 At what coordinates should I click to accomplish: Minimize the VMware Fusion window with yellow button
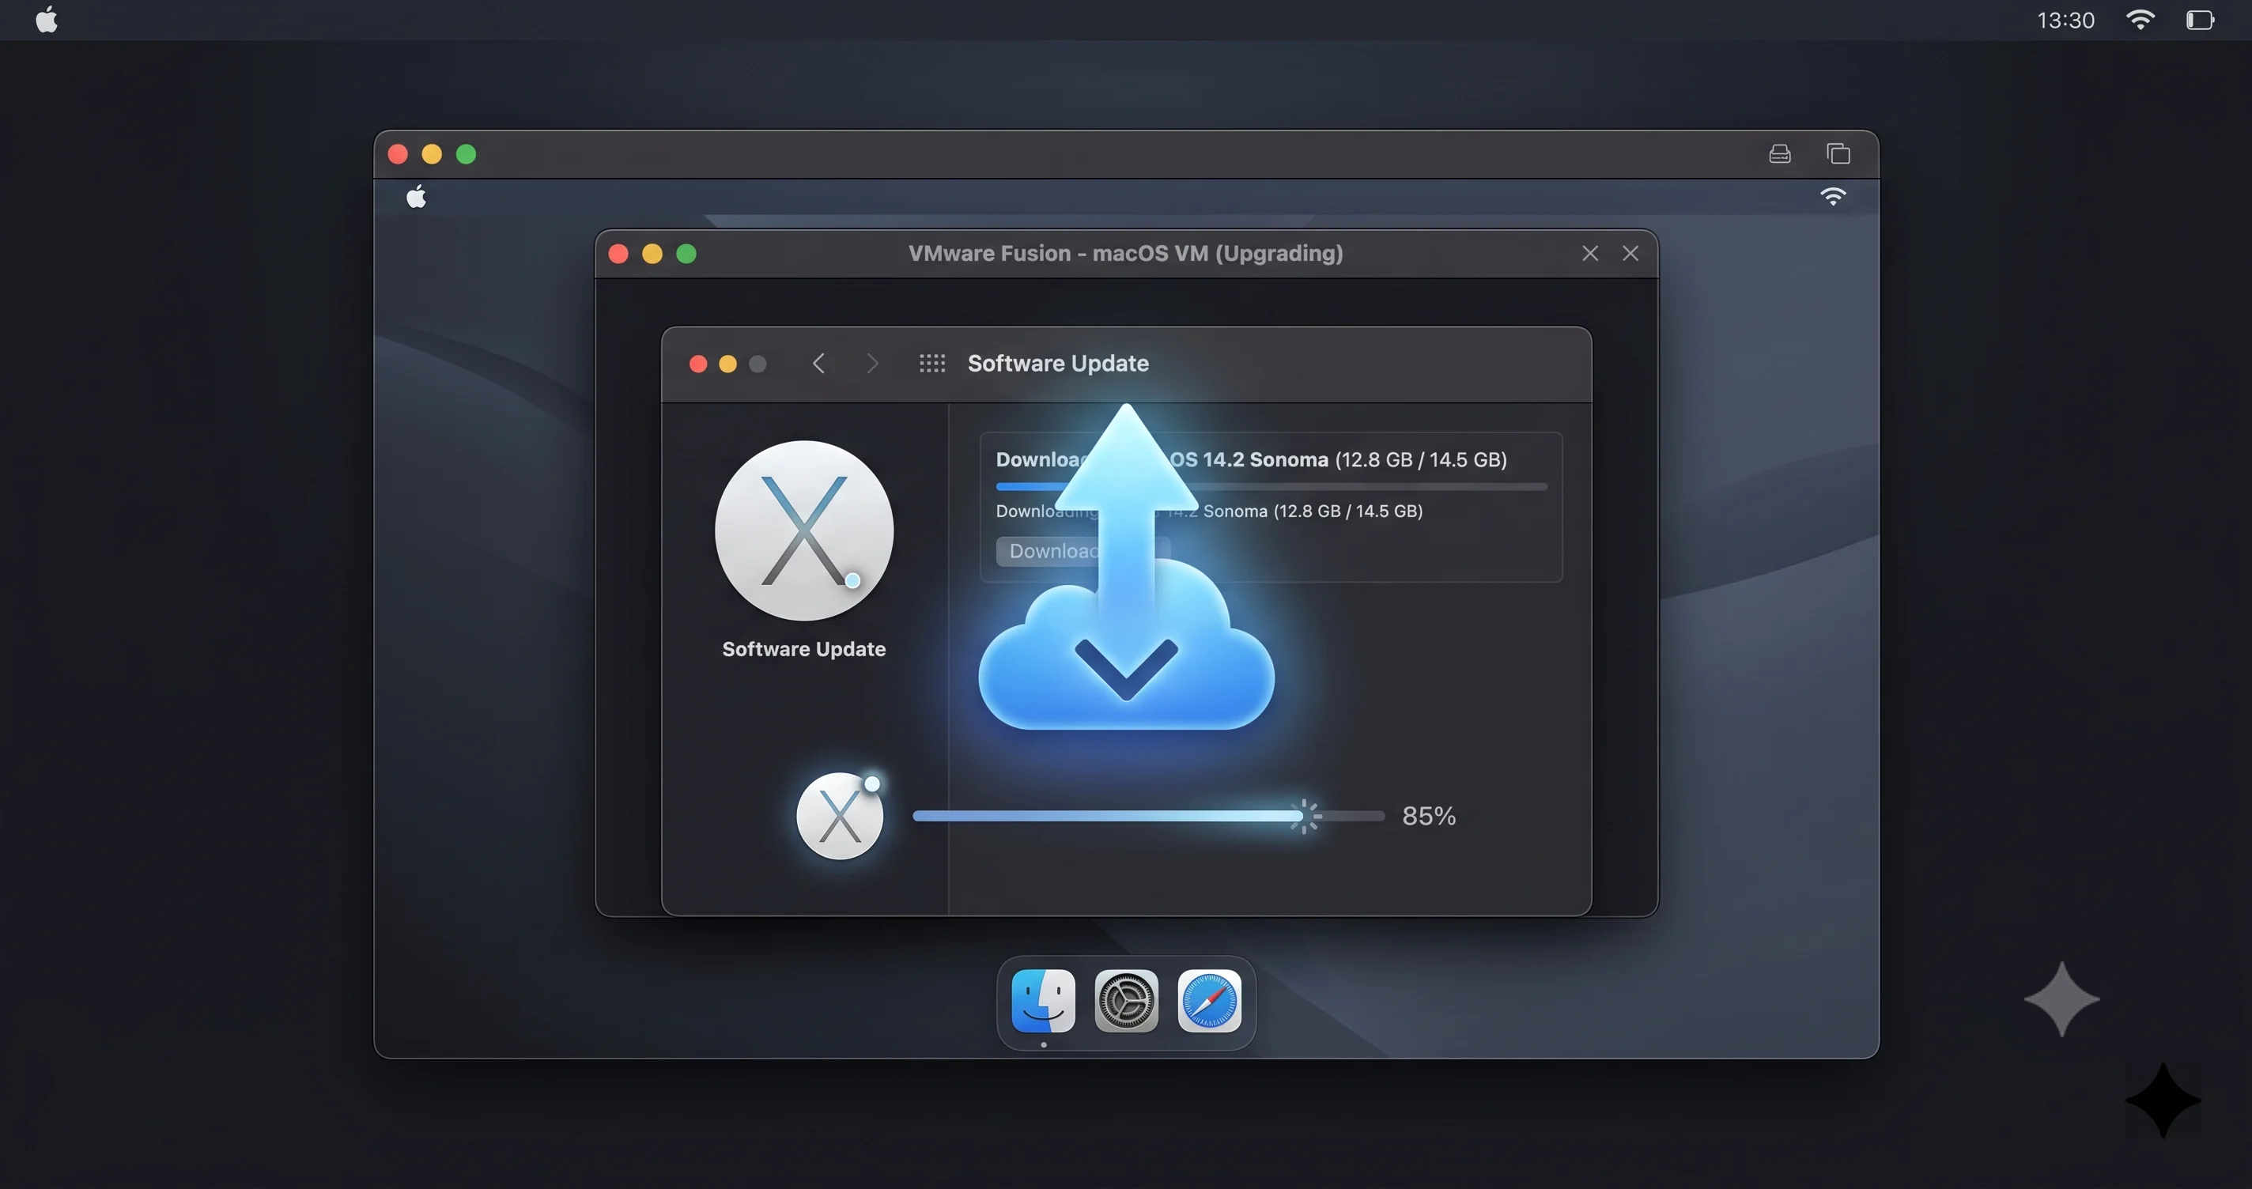point(652,254)
